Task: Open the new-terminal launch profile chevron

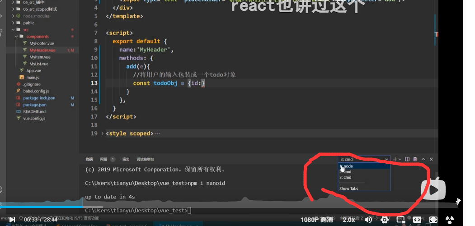Action: coord(400,159)
